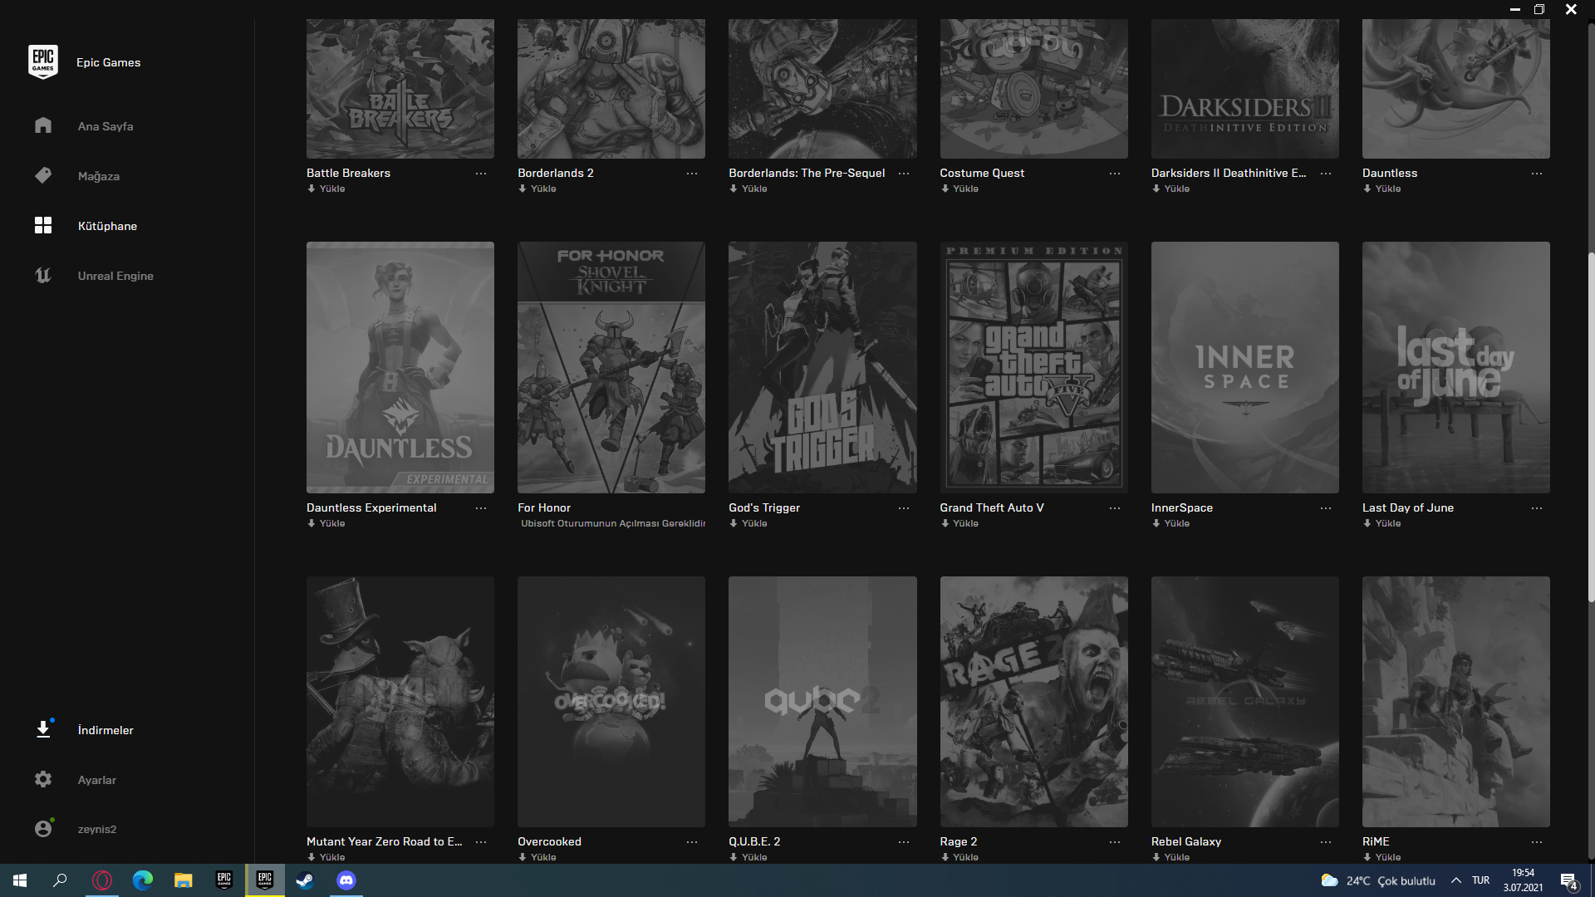Image resolution: width=1595 pixels, height=897 pixels.
Task: Open the Mağaza store tag icon
Action: [43, 175]
